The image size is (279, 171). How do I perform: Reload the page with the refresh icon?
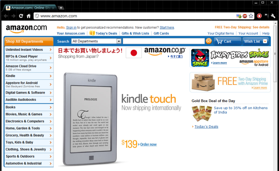click(21, 16)
